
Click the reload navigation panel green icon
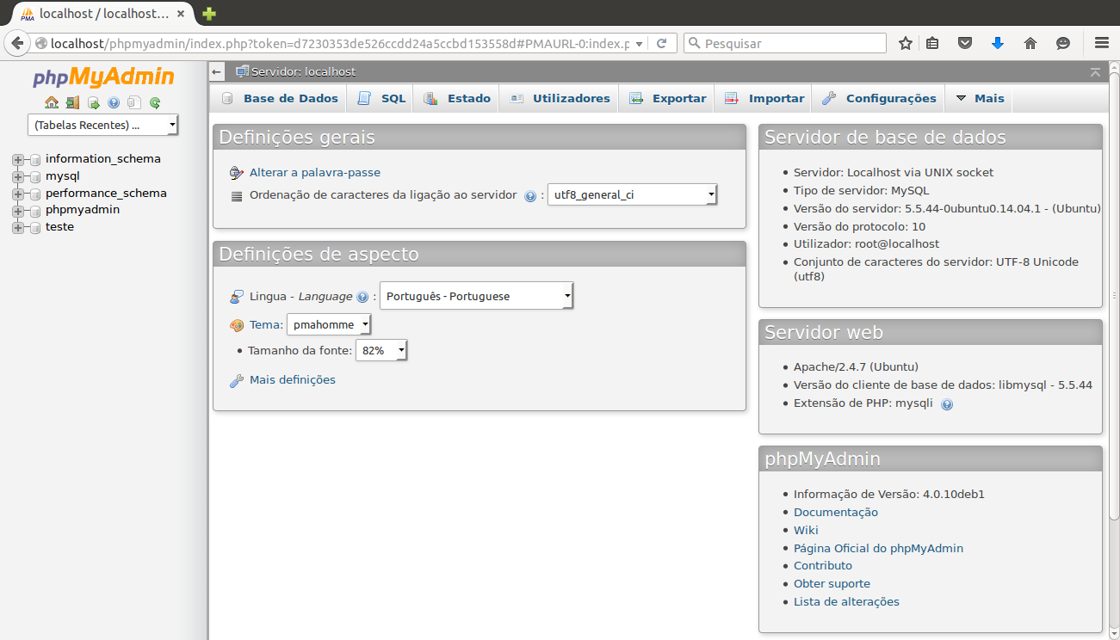(155, 103)
